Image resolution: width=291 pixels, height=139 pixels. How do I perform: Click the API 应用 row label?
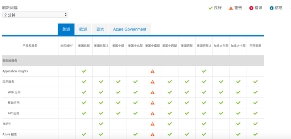click(13, 113)
